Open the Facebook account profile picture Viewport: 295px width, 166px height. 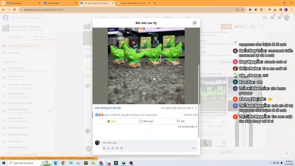click(287, 18)
